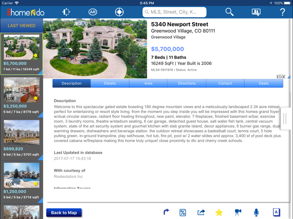Viewport: 293px width, 219px height.
Task: Tap the crosshair locate-me icon
Action: point(119,12)
